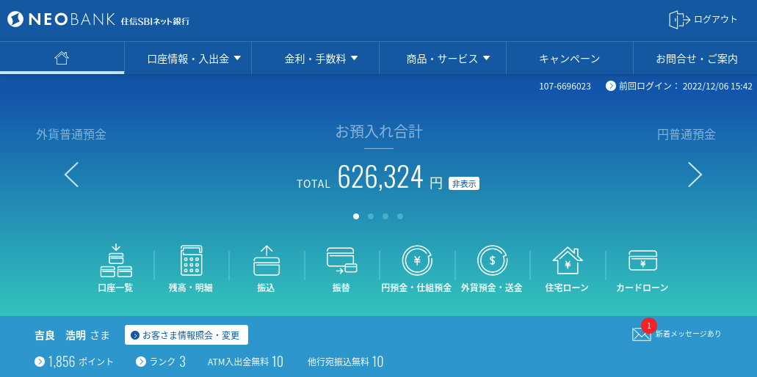757x377 pixels.
Task: Show previous balance slide with left arrow
Action: point(71,175)
